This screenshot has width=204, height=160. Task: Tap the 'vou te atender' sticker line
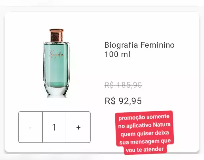[x=145, y=150]
